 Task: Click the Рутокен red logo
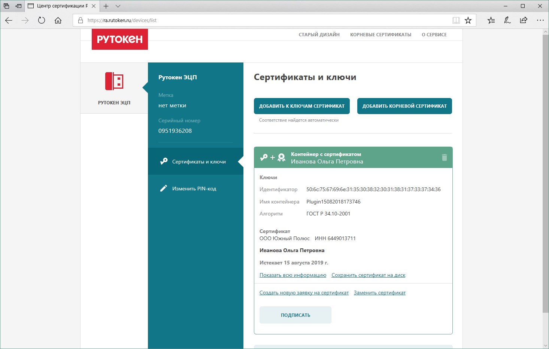tap(120, 39)
